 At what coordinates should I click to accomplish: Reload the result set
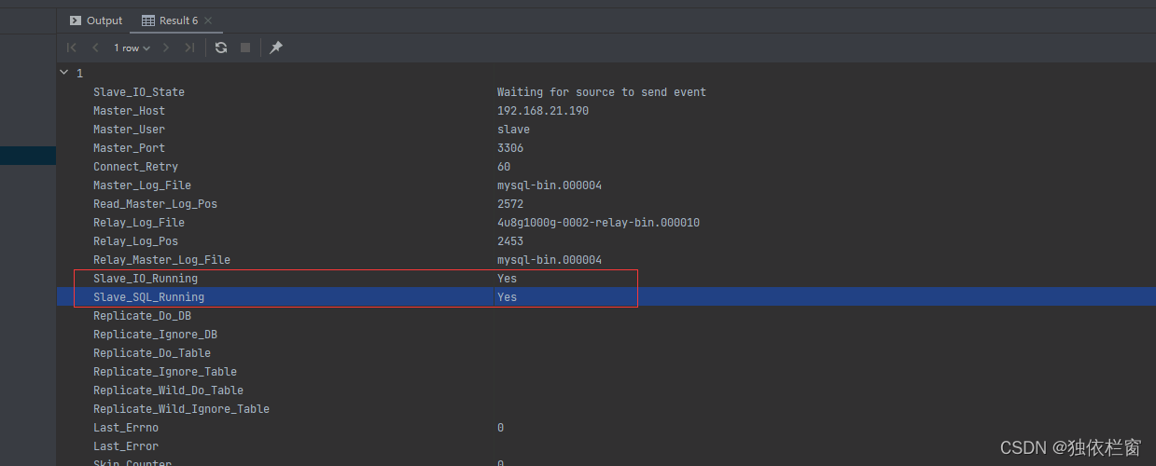click(x=221, y=48)
